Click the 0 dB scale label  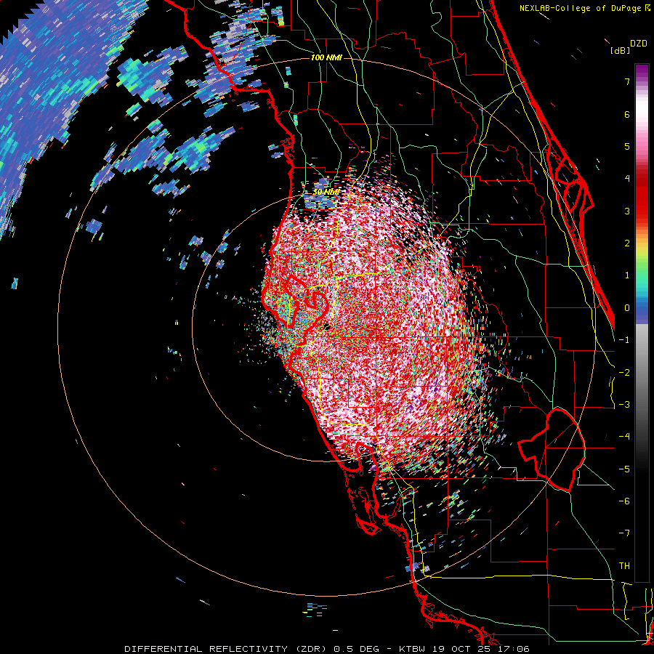627,308
